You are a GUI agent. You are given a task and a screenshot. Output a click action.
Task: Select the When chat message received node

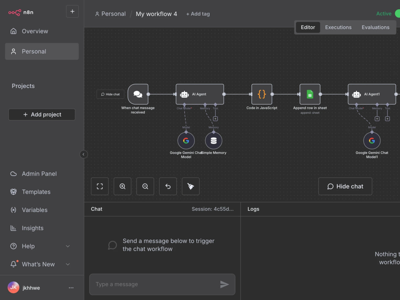coord(138,94)
